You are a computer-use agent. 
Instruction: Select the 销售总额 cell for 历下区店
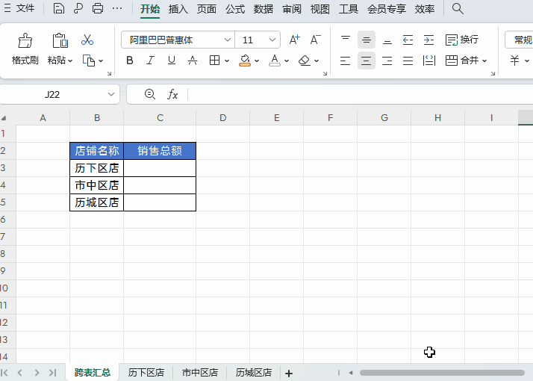pyautogui.click(x=160, y=168)
